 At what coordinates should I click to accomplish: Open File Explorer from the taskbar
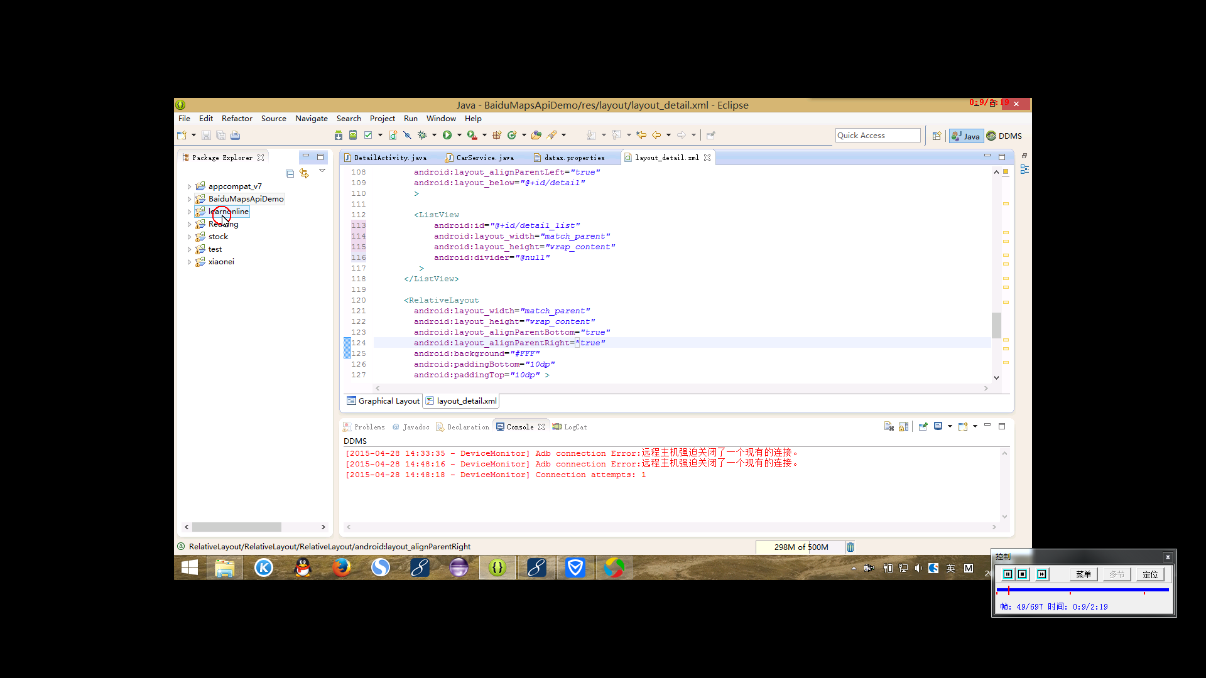225,568
